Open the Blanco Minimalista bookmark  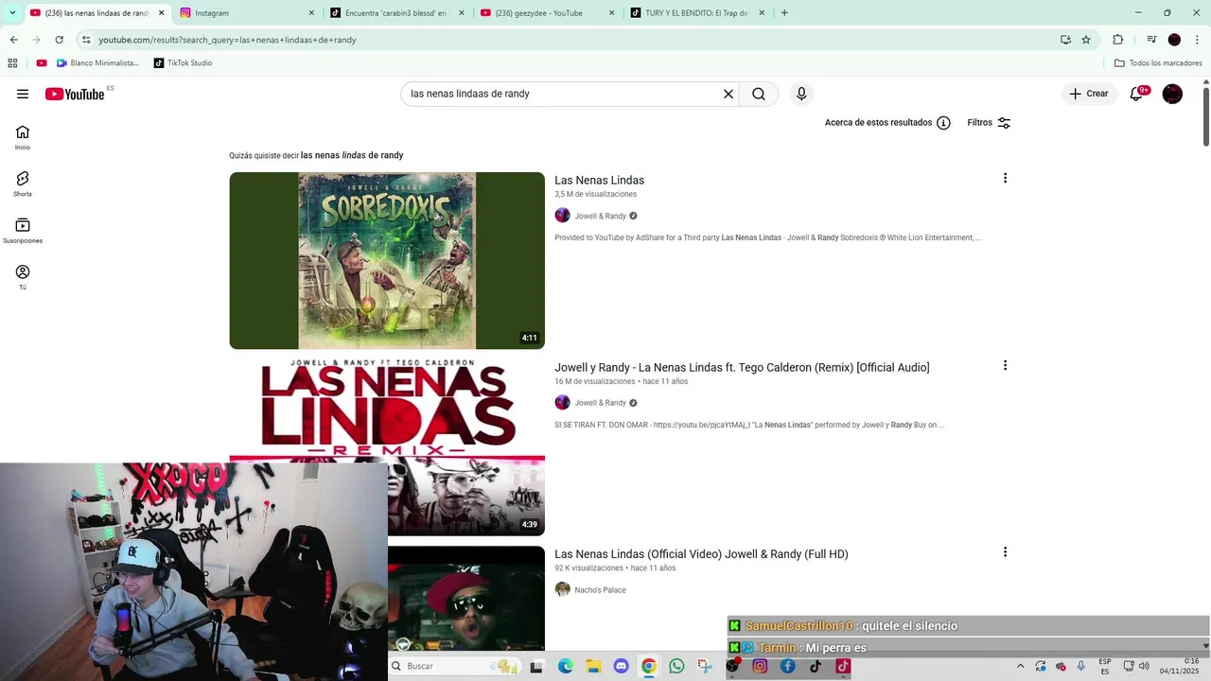coord(97,63)
